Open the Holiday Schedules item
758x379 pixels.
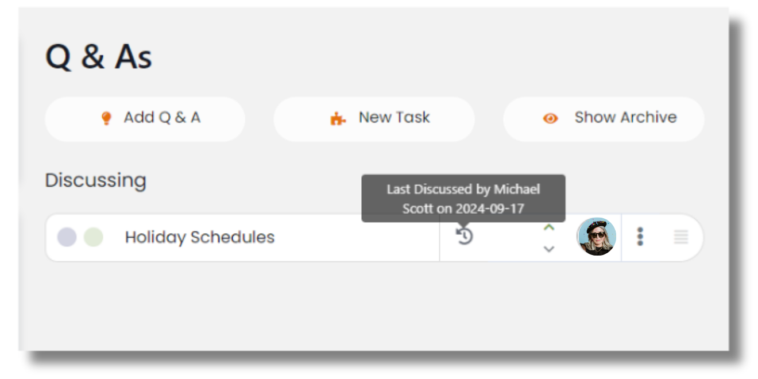click(x=200, y=237)
